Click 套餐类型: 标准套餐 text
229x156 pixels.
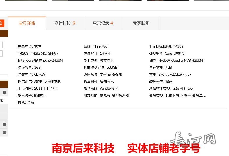[164, 95]
